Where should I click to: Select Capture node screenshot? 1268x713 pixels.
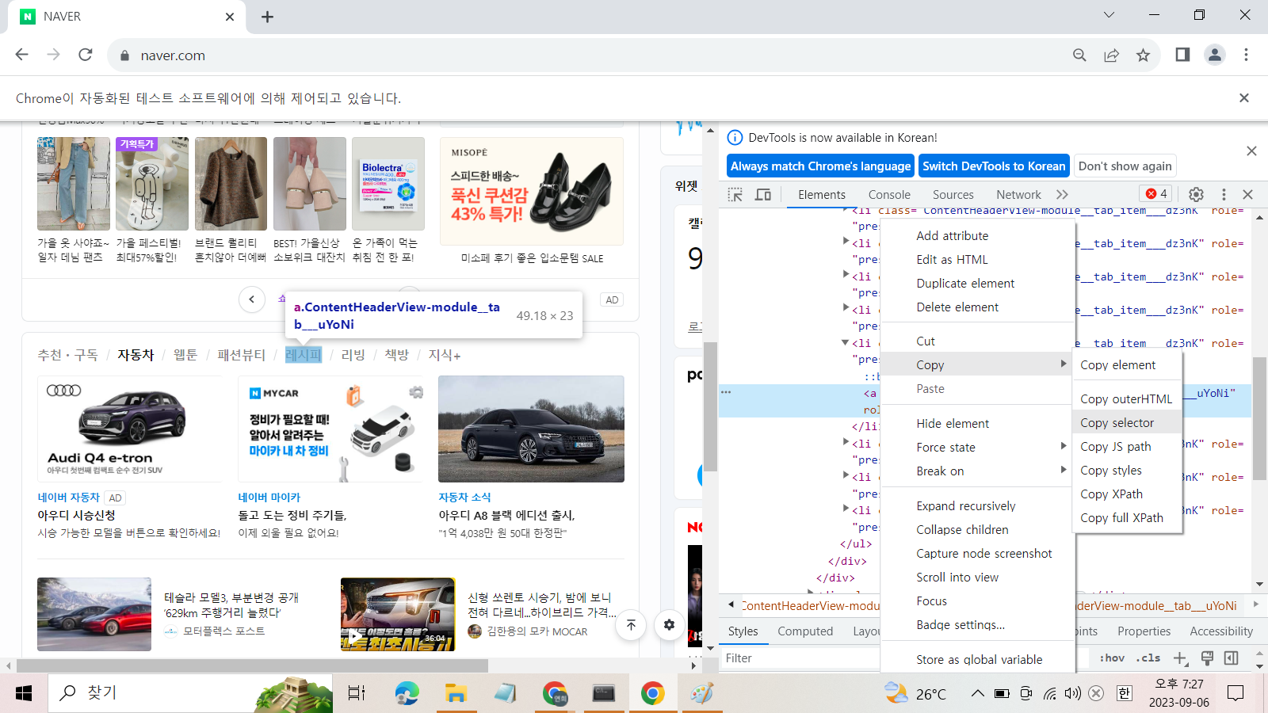(977, 553)
